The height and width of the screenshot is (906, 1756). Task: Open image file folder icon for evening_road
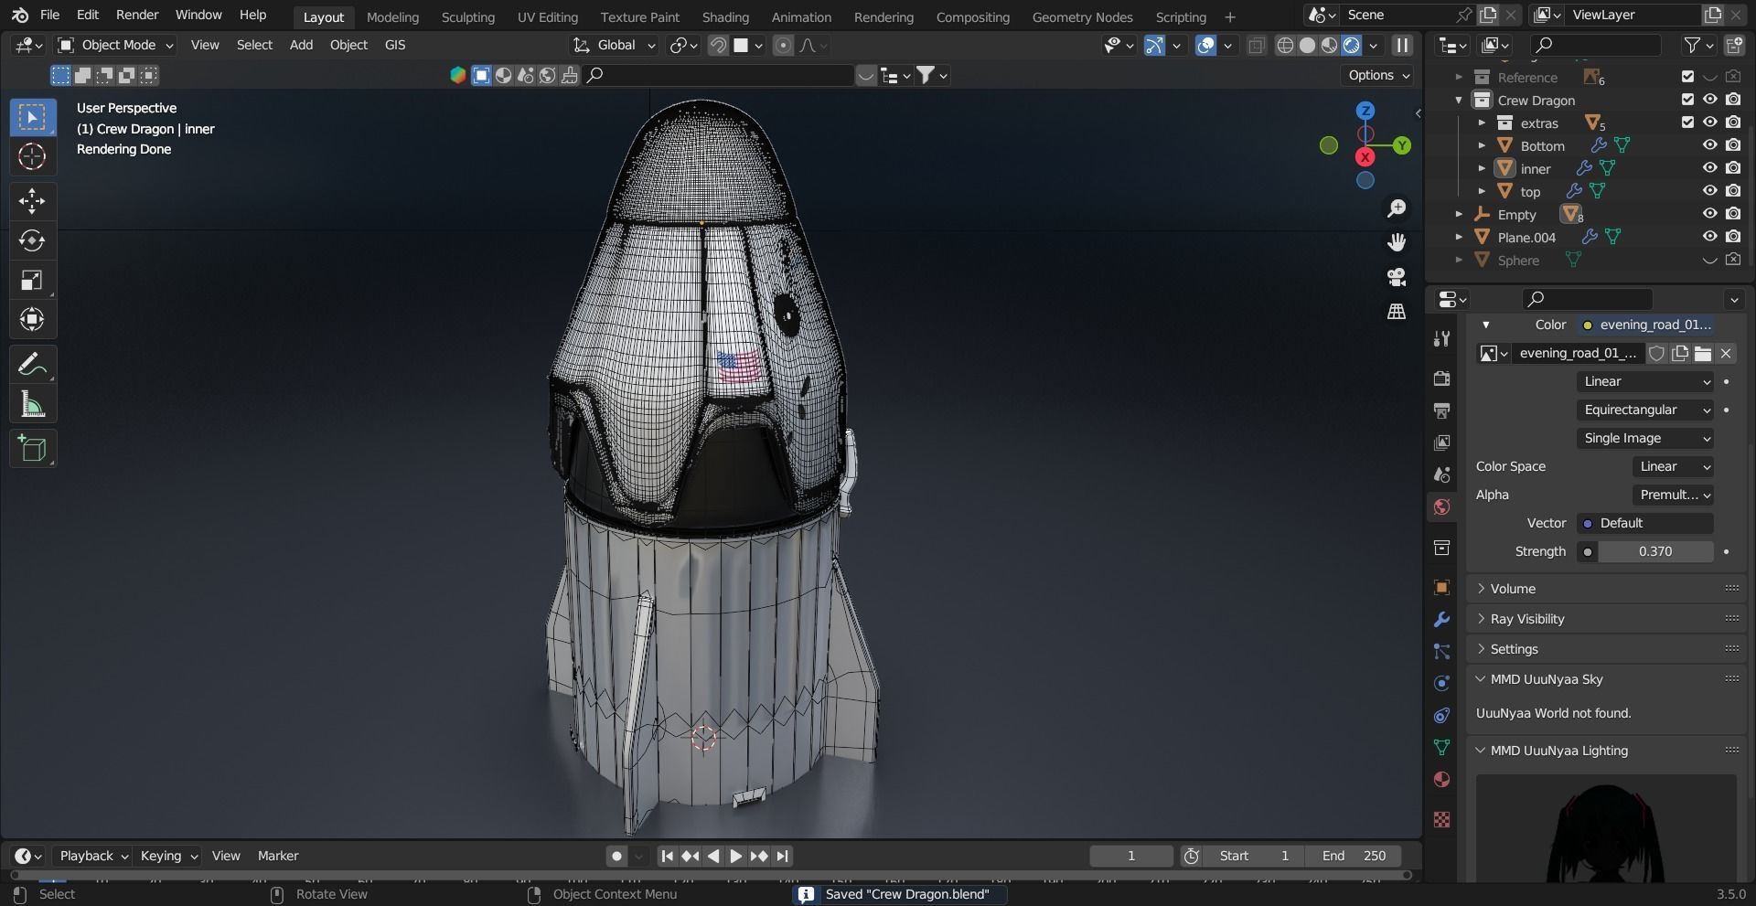tap(1703, 353)
